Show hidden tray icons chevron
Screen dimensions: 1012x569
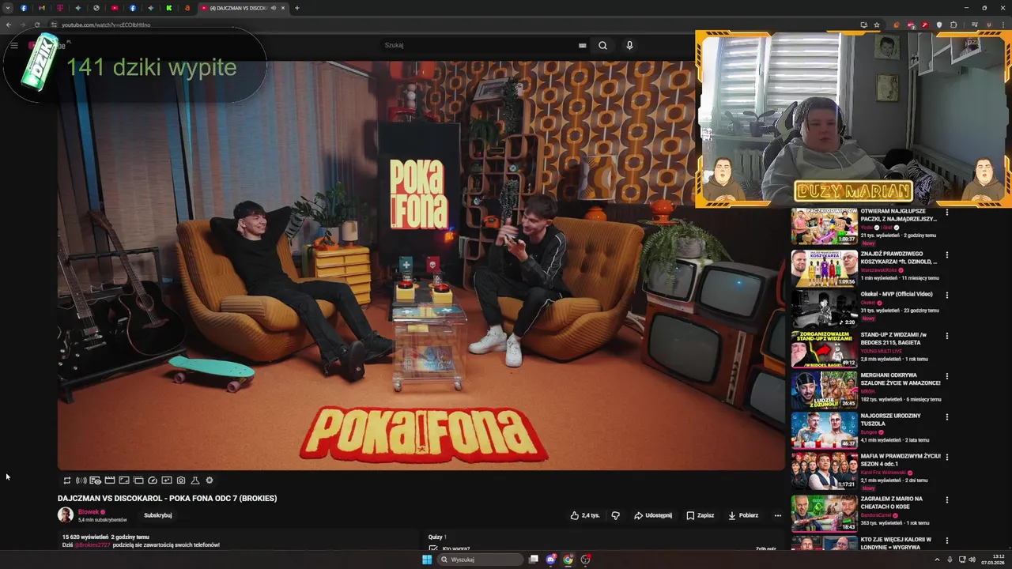(937, 560)
